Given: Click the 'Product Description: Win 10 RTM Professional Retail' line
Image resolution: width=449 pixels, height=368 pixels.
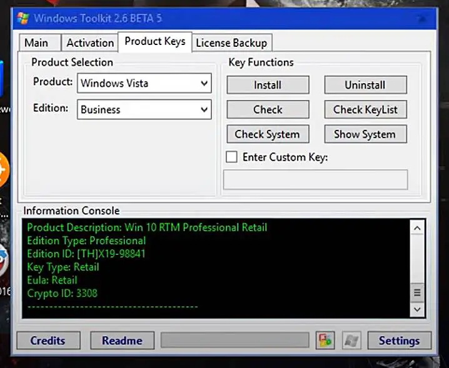Looking at the screenshot, I should point(147,227).
